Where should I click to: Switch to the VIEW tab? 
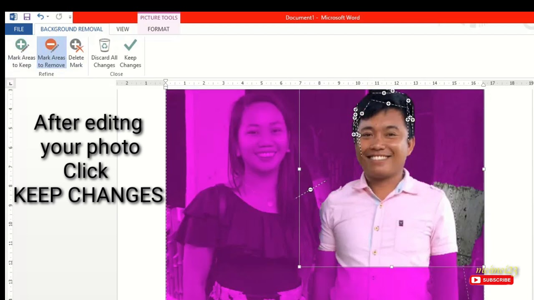pos(123,29)
